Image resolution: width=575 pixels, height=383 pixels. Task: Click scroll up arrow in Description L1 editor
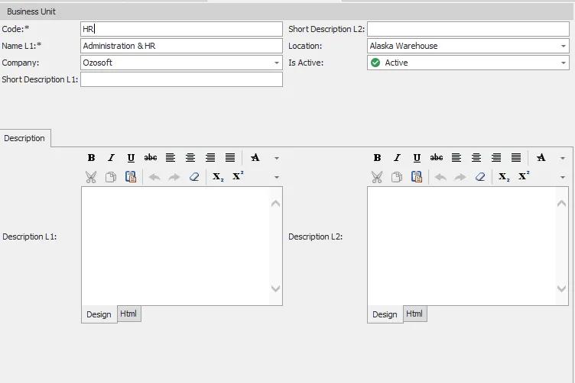tap(276, 204)
